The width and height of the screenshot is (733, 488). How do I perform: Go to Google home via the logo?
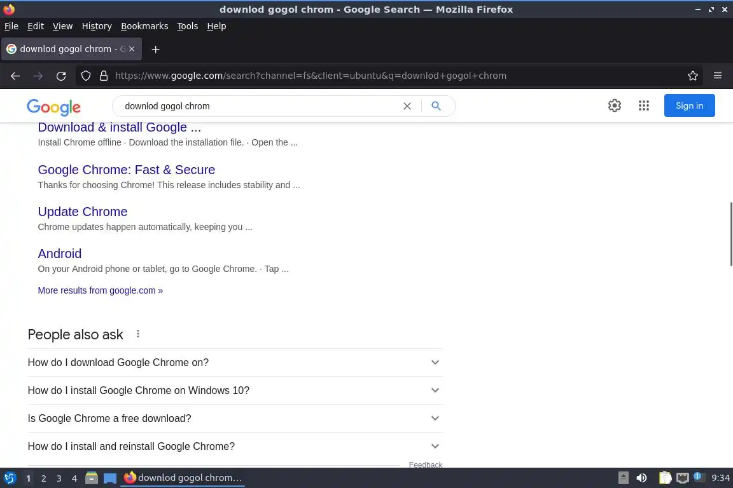pyautogui.click(x=53, y=107)
